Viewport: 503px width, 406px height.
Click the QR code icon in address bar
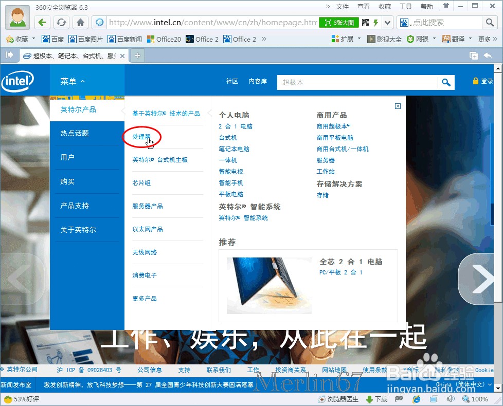click(365, 23)
